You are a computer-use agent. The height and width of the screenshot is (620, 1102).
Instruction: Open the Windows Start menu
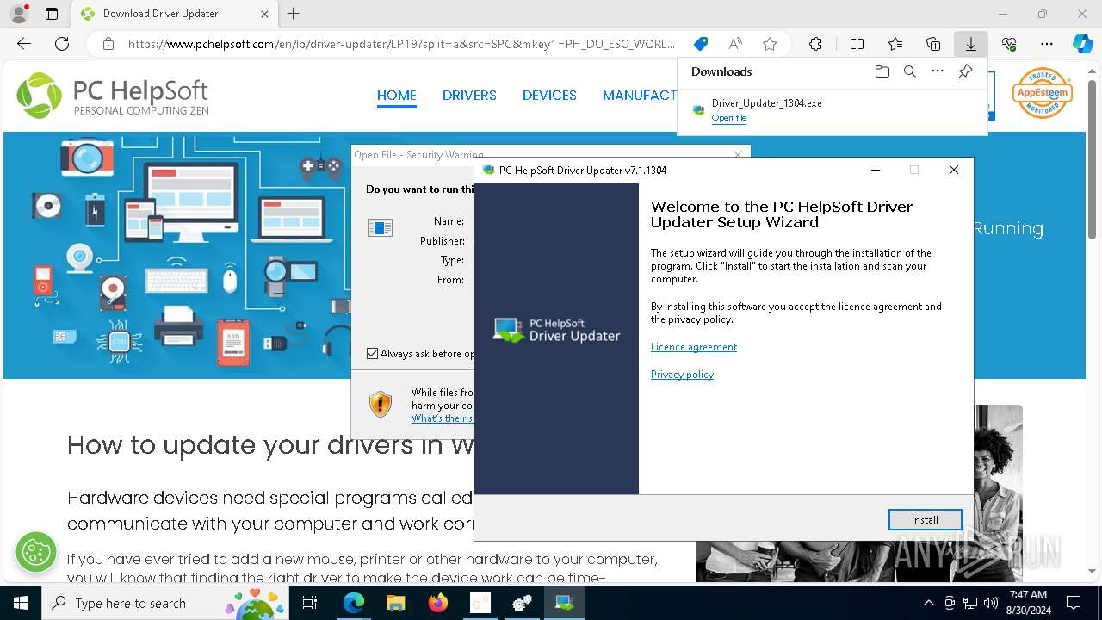pos(21,603)
